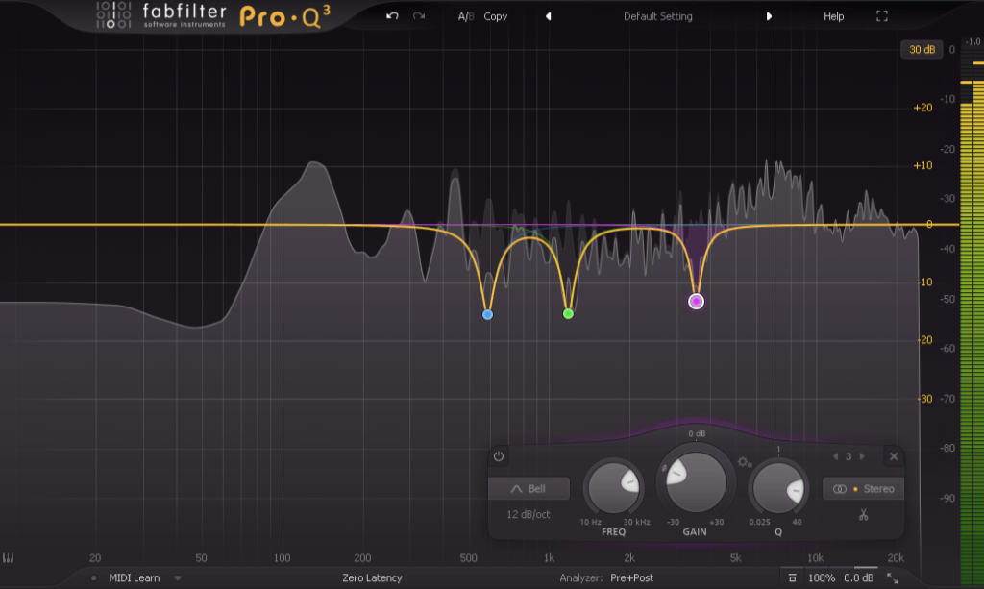
Task: Bypass band 3 with the power button
Action: [x=499, y=456]
